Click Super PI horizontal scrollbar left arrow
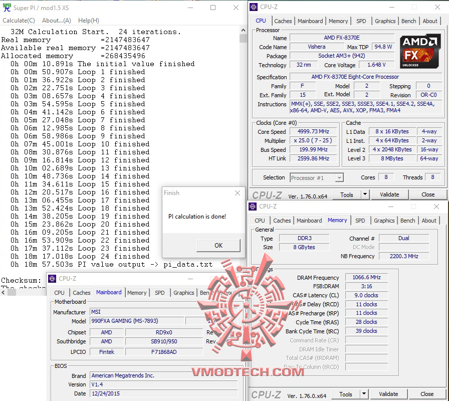The width and height of the screenshot is (449, 401). (x=4, y=292)
